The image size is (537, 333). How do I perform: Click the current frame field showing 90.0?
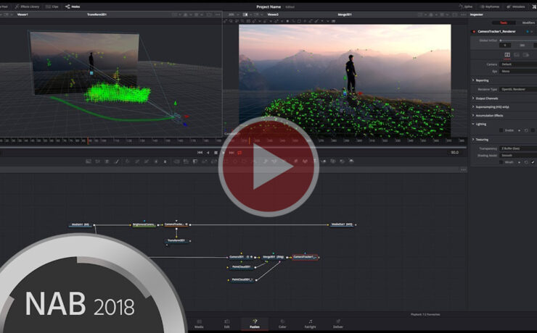coord(454,152)
